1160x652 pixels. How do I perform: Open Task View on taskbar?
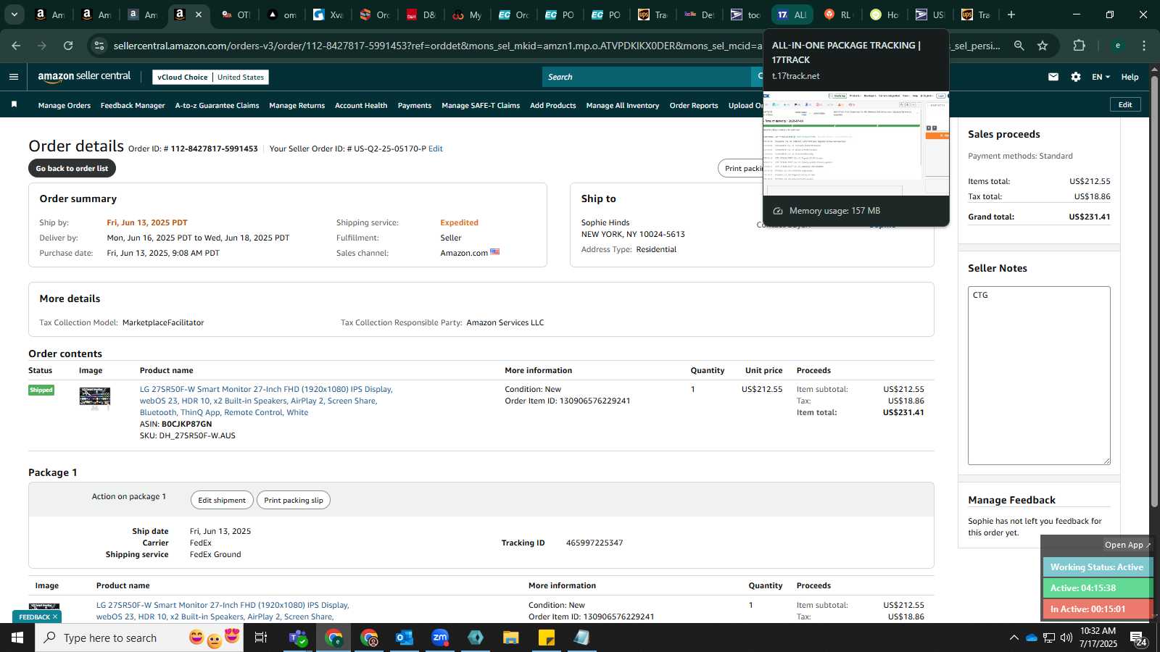(x=261, y=638)
